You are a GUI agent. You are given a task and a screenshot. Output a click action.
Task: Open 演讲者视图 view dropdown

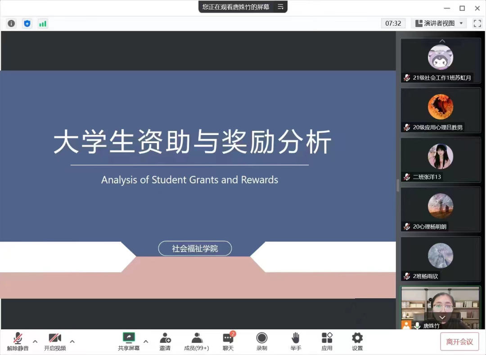click(x=439, y=23)
